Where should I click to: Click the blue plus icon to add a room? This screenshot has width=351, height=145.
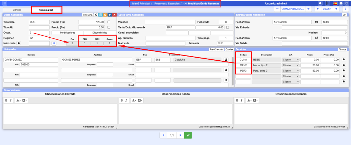(110, 15)
